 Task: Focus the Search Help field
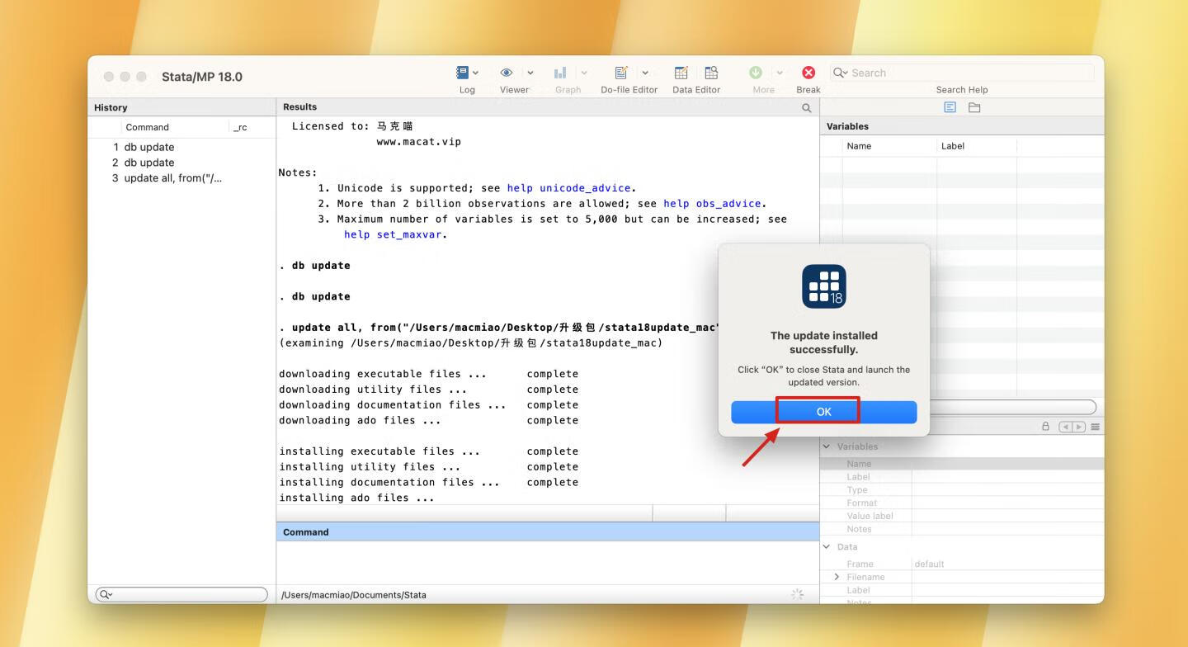tap(962, 73)
